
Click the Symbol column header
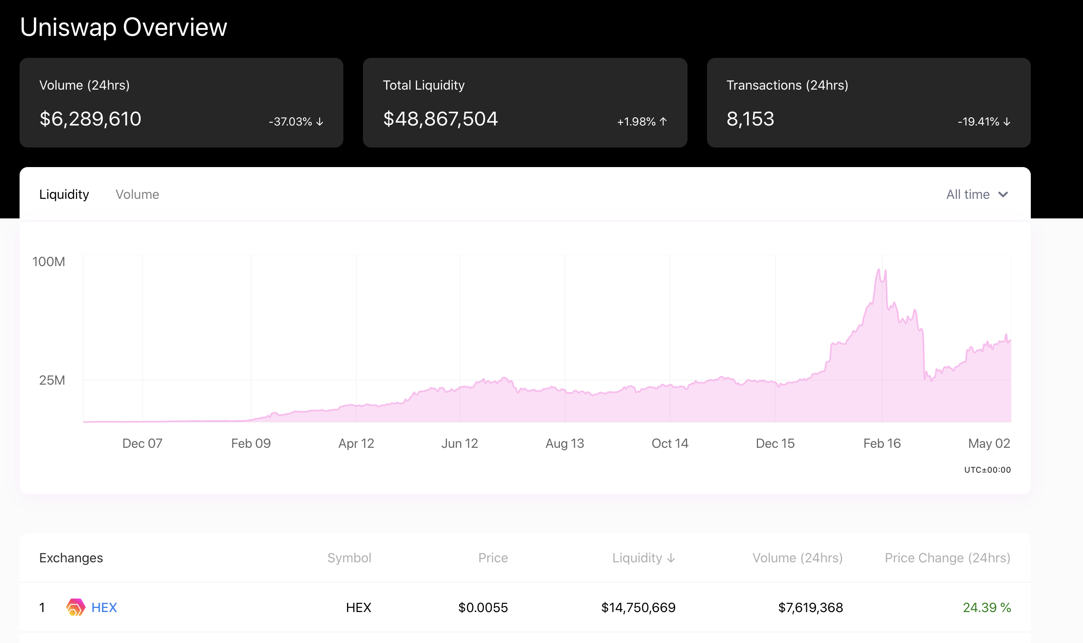349,558
